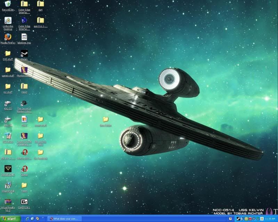Open the DVD stuff folder

(8, 55)
